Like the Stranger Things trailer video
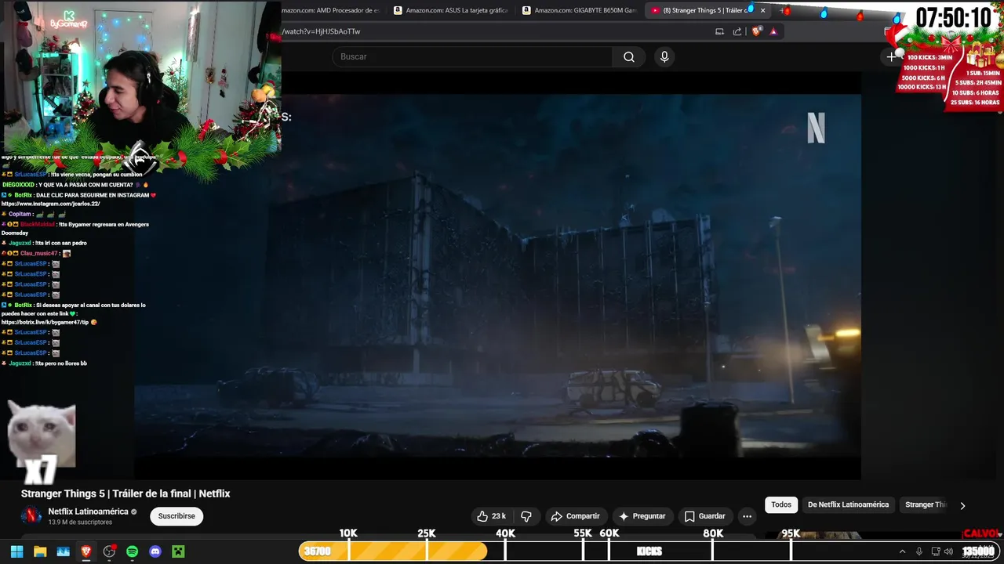Viewport: 1004px width, 564px height. coord(491,516)
